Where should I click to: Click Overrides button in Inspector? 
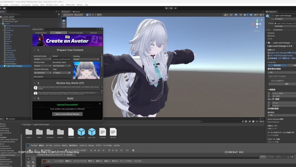coord(285,26)
